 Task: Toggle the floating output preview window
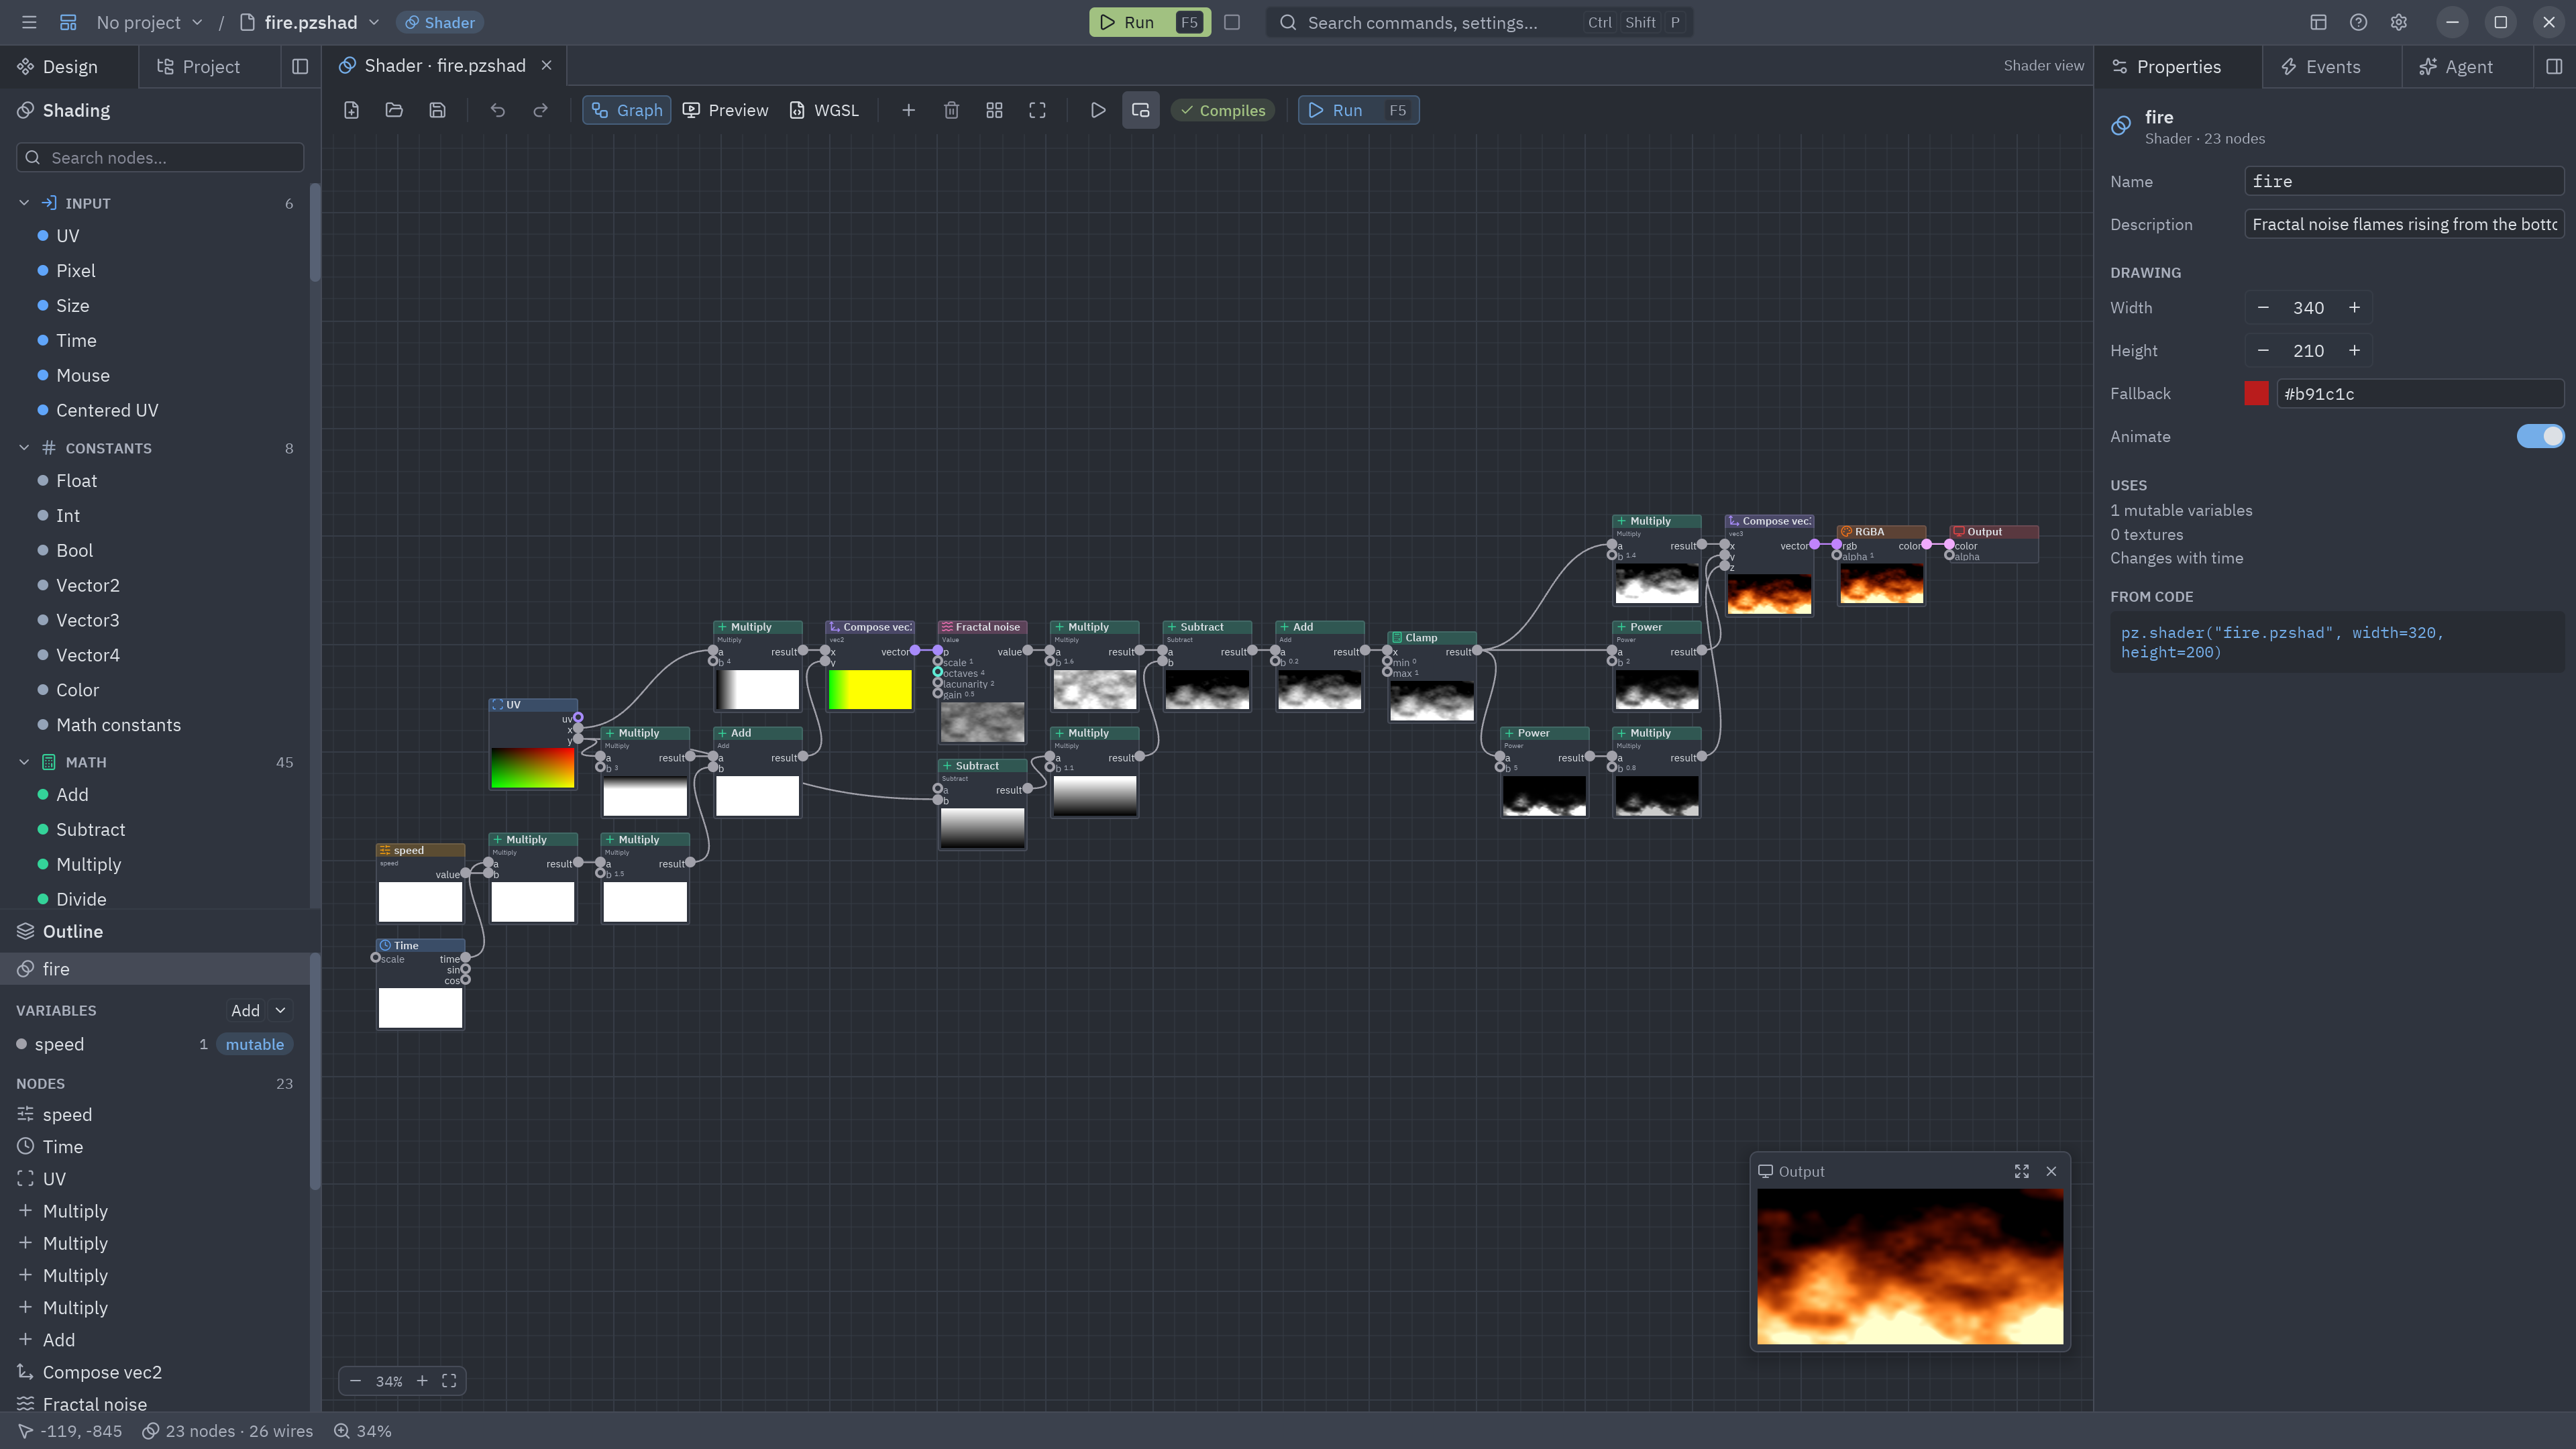coord(1140,110)
